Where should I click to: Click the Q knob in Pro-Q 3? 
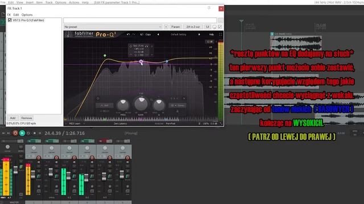point(159,105)
